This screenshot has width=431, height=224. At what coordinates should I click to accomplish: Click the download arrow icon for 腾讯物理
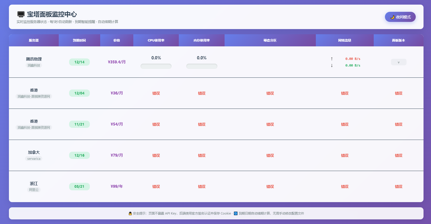point(332,65)
